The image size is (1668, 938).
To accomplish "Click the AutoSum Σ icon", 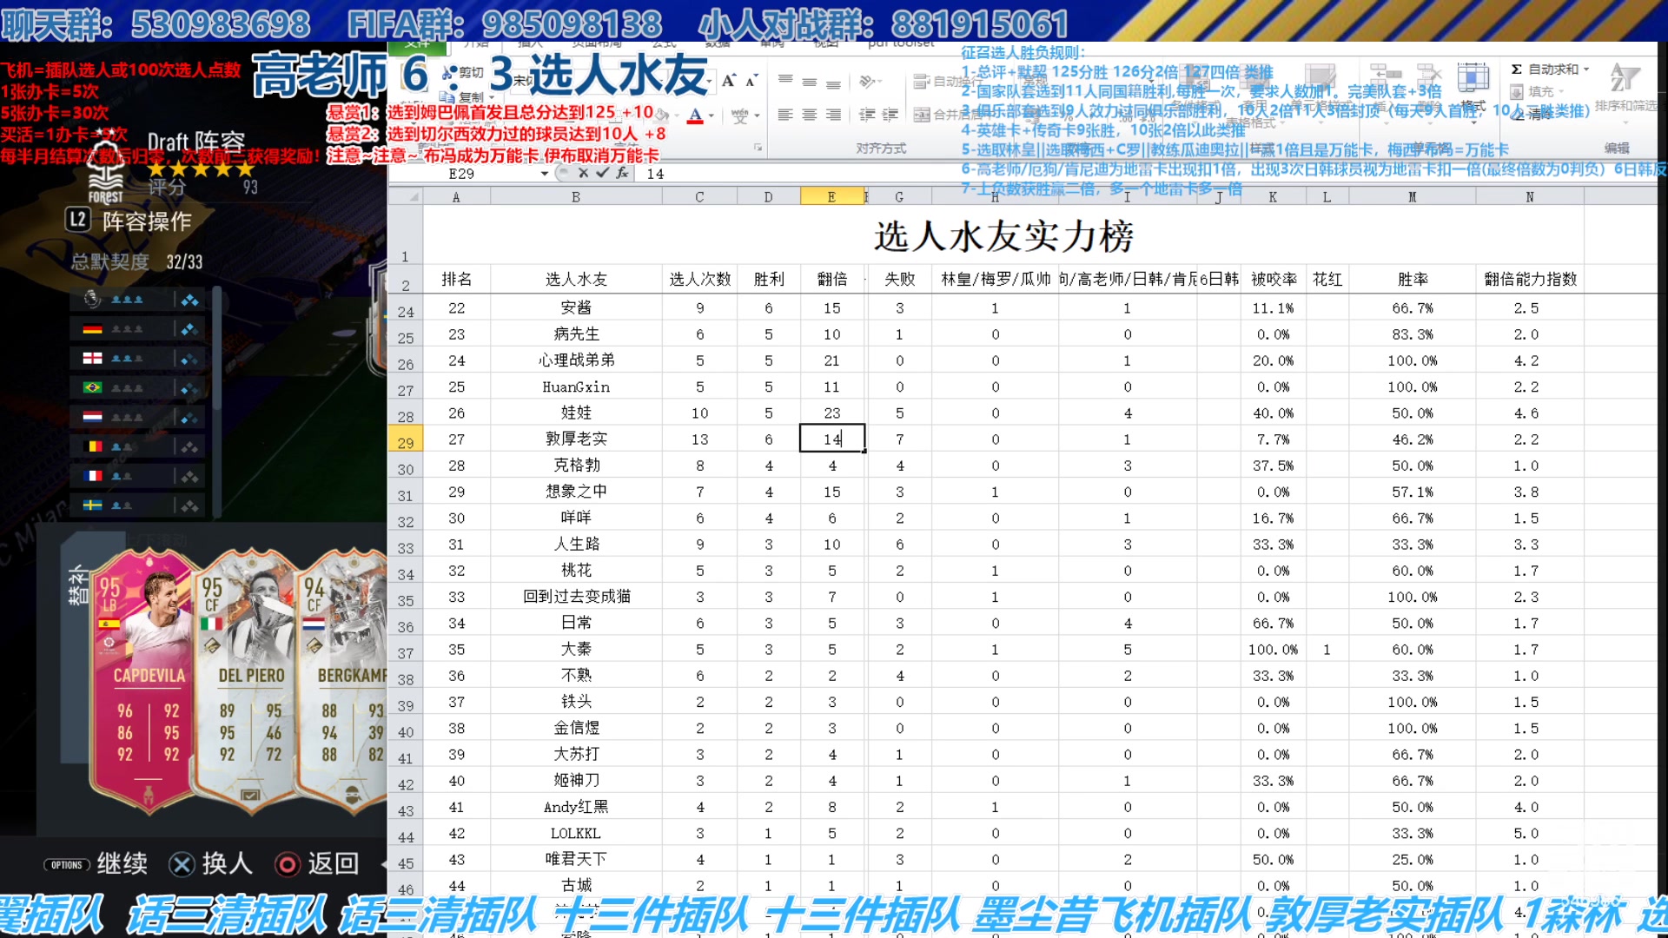I will click(1516, 69).
